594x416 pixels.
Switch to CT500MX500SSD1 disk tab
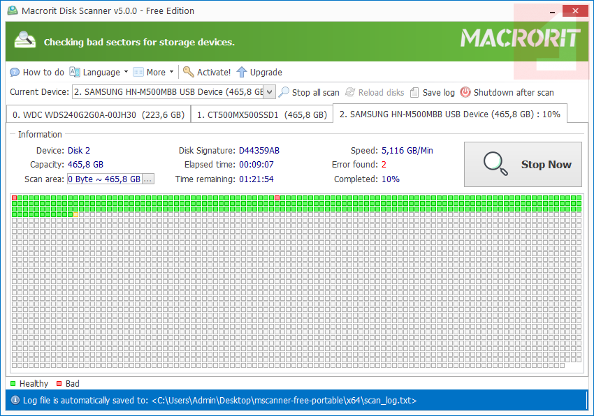click(x=262, y=114)
